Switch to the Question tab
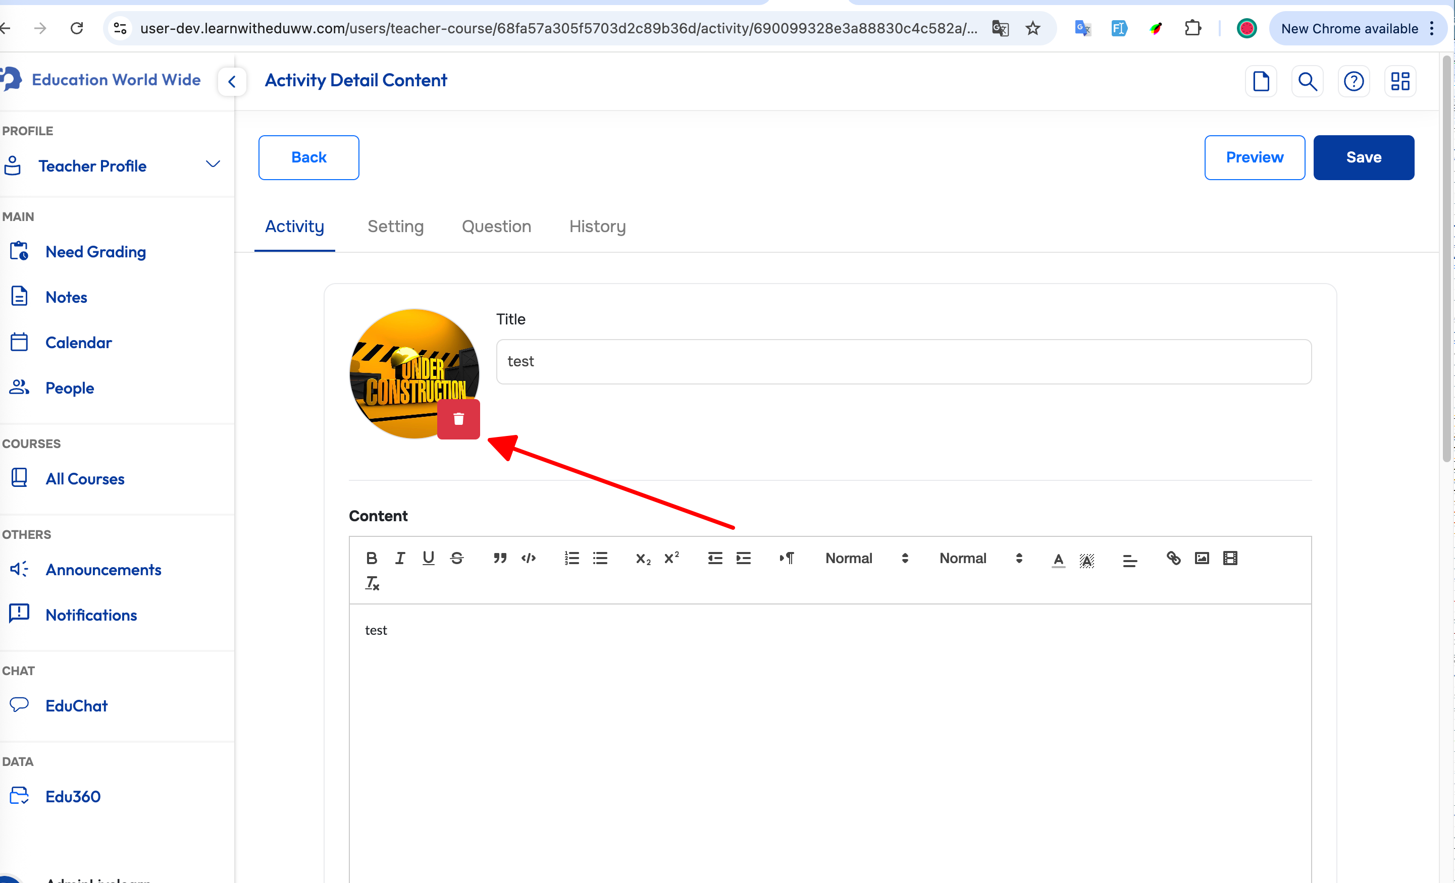The height and width of the screenshot is (883, 1455). [x=496, y=227]
